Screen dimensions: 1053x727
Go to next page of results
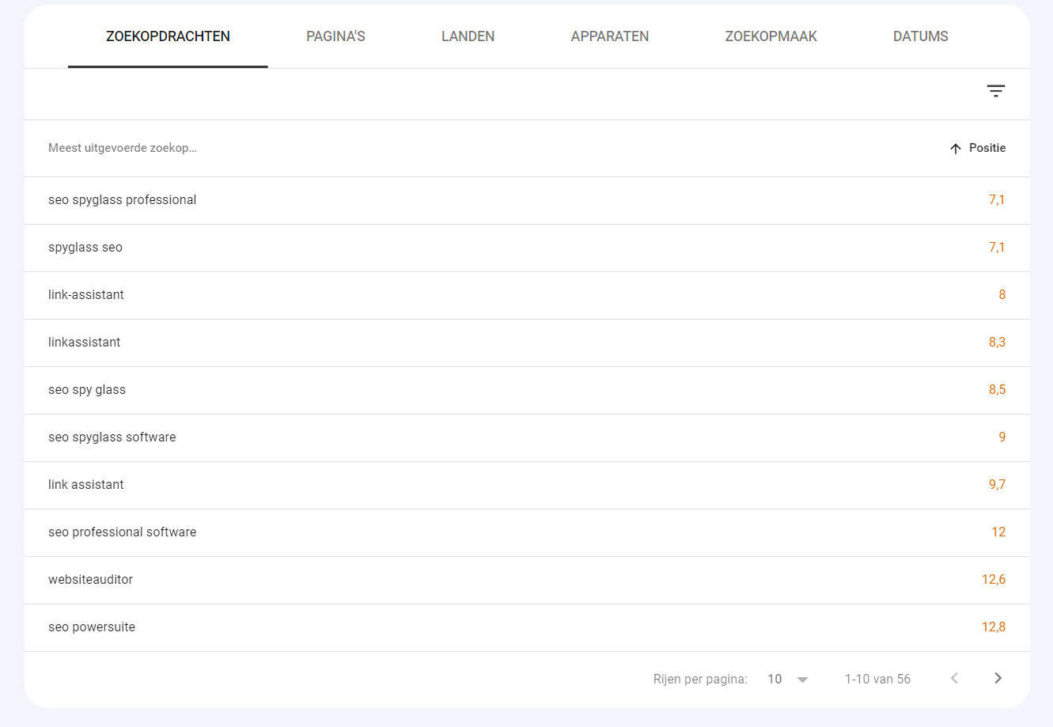tap(998, 678)
